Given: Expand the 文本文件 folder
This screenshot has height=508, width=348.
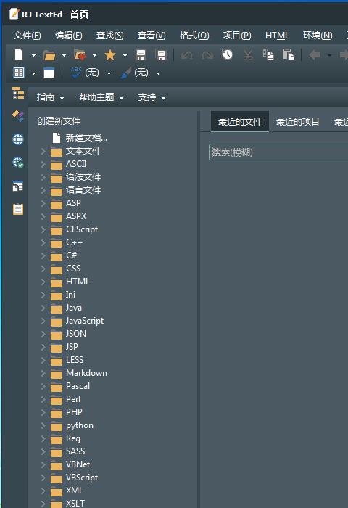Looking at the screenshot, I should [43, 151].
